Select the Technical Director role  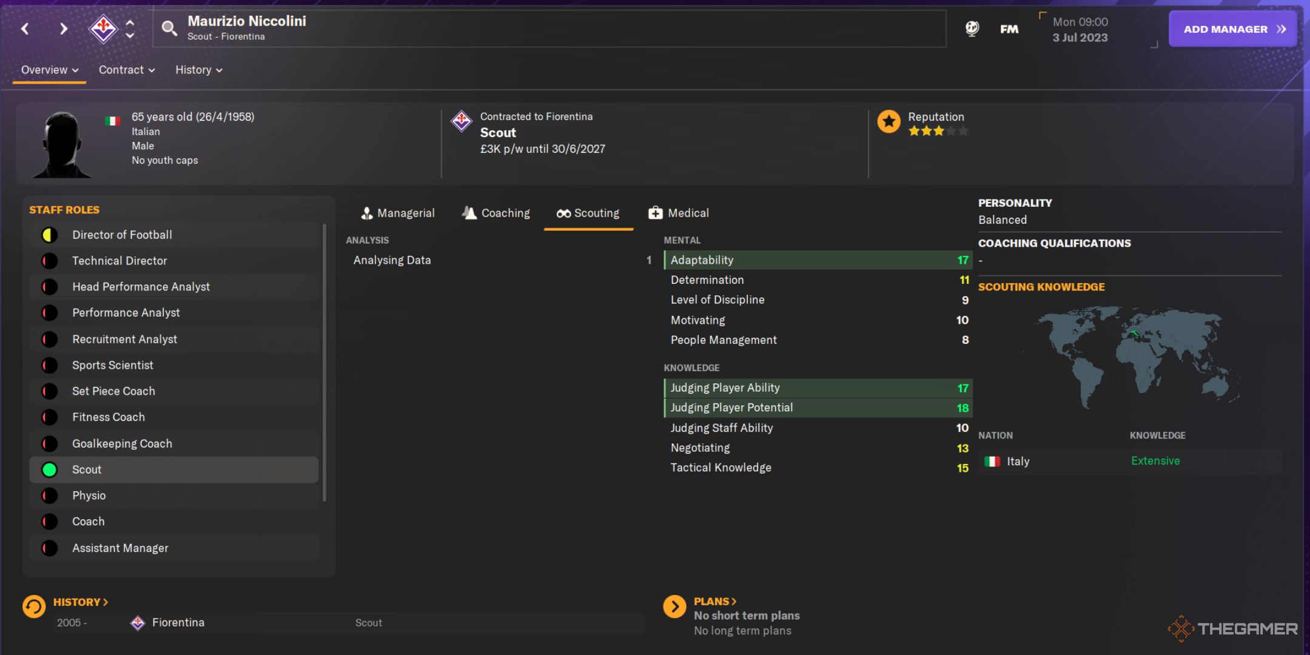[174, 261]
